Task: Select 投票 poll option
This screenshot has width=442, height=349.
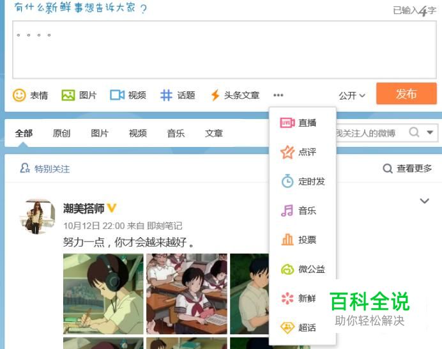Action: coord(298,240)
